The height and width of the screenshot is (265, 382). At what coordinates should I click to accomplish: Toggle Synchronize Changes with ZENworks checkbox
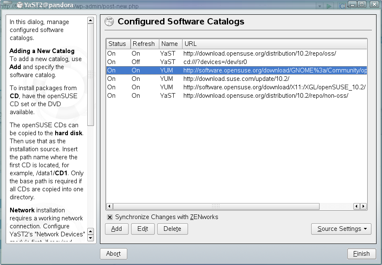click(x=110, y=217)
